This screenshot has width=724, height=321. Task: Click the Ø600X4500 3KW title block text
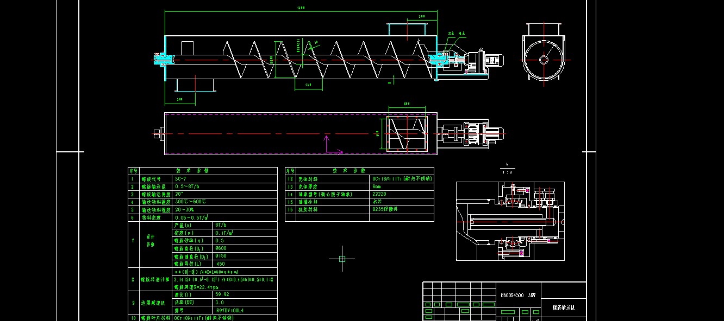[x=518, y=296]
